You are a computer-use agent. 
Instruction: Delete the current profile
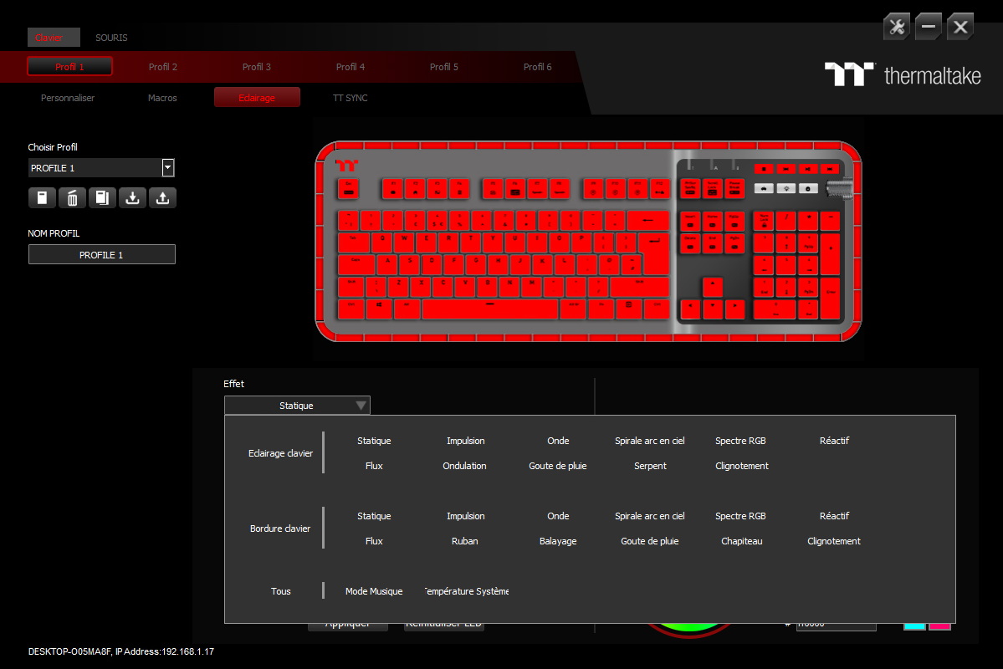(72, 197)
